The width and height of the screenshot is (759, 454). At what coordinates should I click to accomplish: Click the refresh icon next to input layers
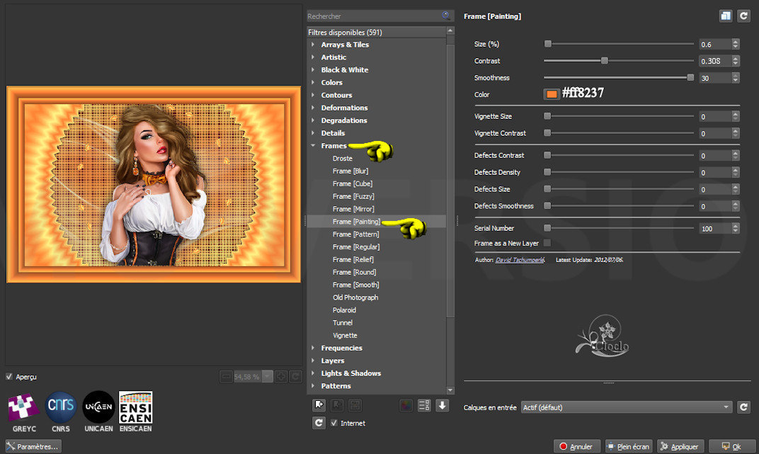click(743, 407)
